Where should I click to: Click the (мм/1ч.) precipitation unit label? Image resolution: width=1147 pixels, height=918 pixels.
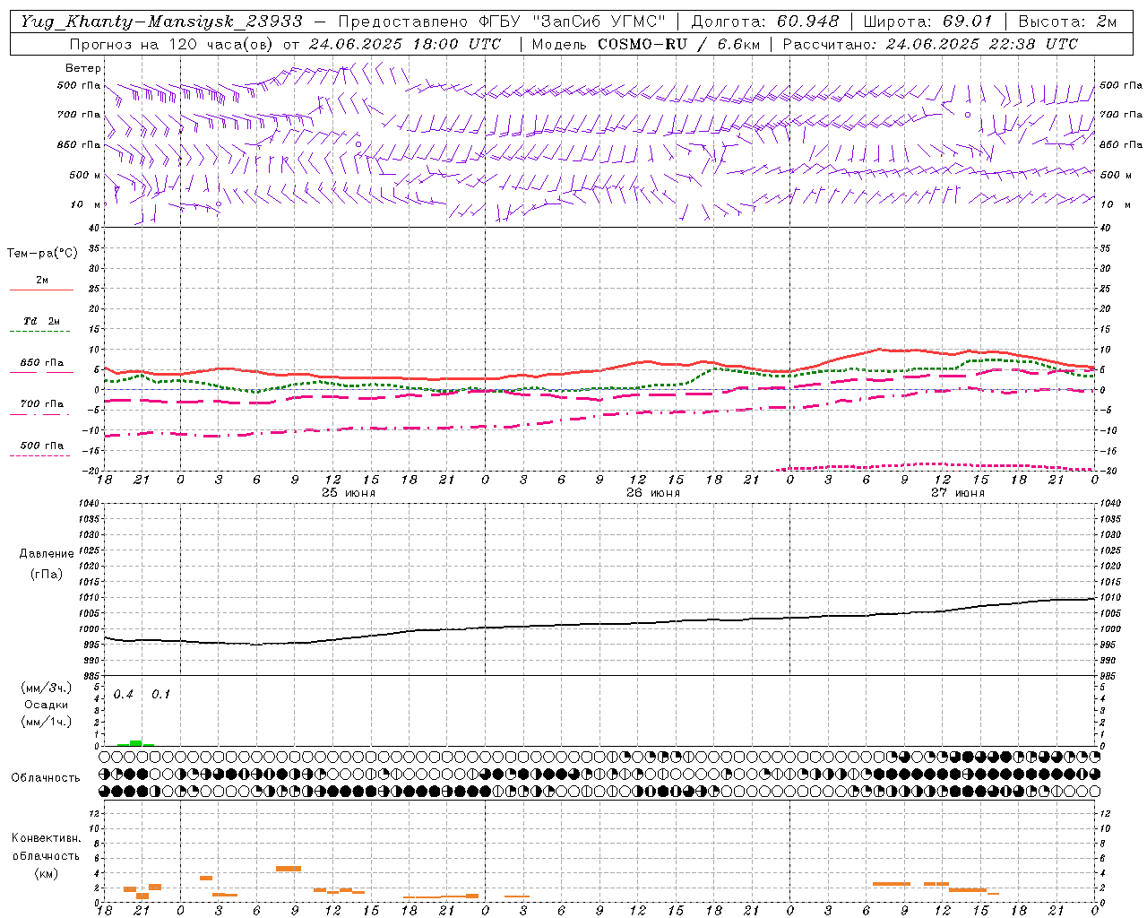(47, 722)
